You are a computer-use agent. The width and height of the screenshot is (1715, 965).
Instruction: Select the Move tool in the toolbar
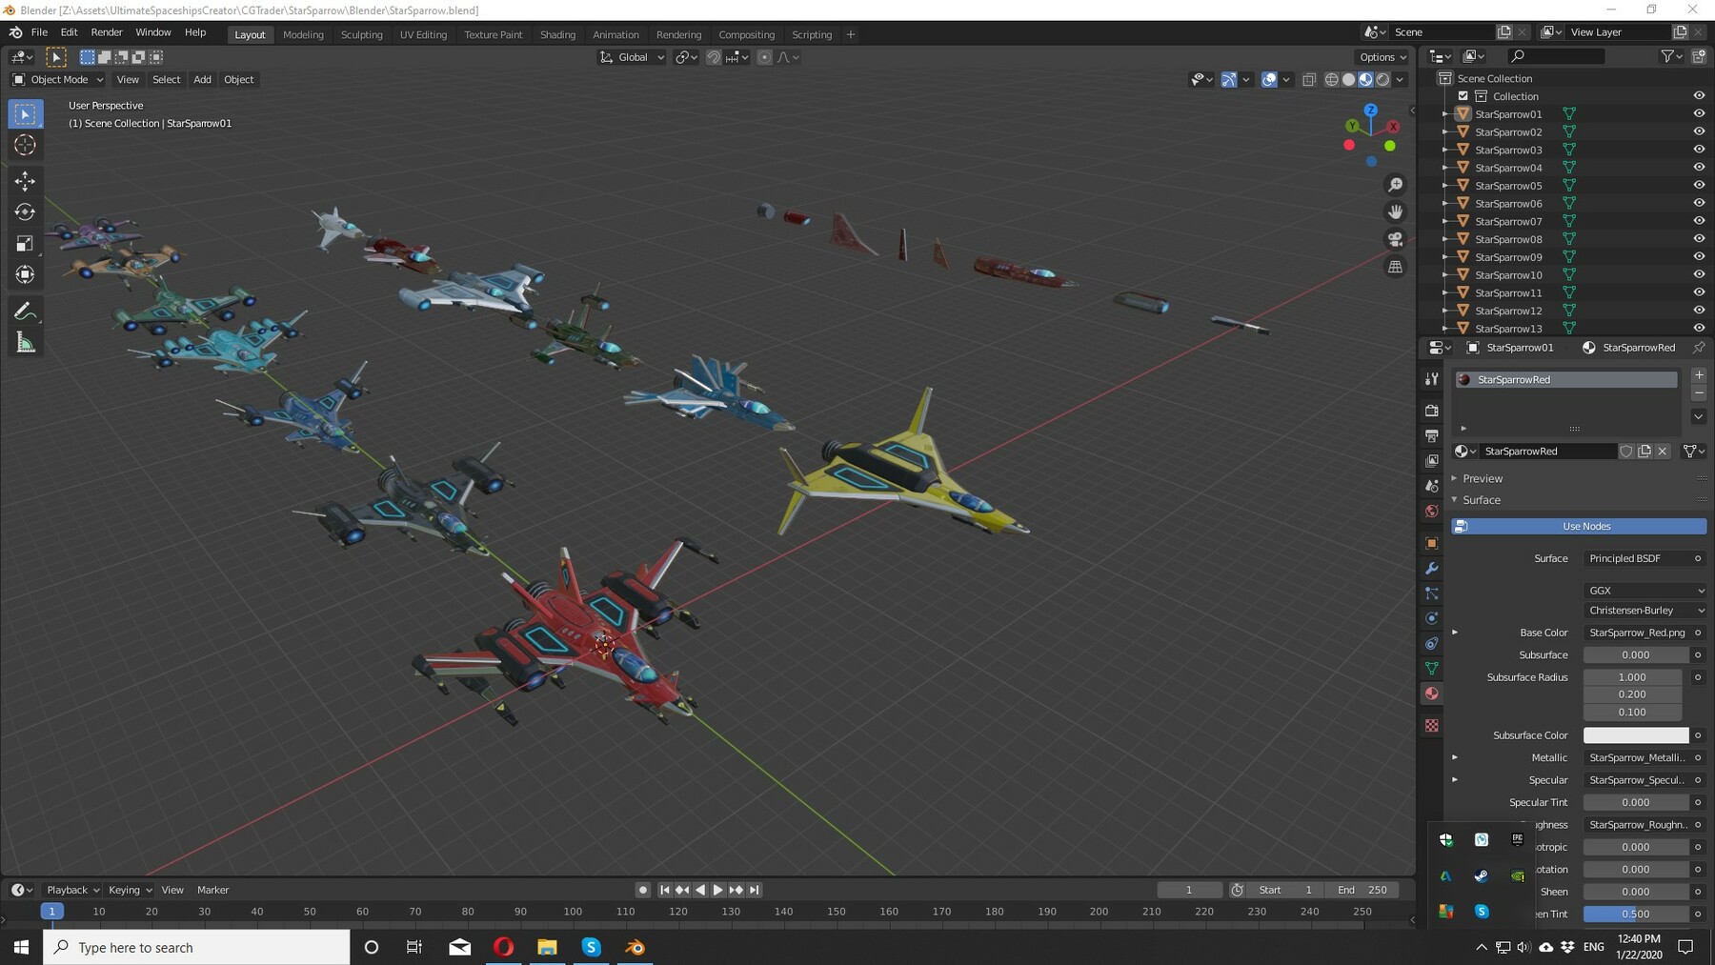pyautogui.click(x=25, y=180)
